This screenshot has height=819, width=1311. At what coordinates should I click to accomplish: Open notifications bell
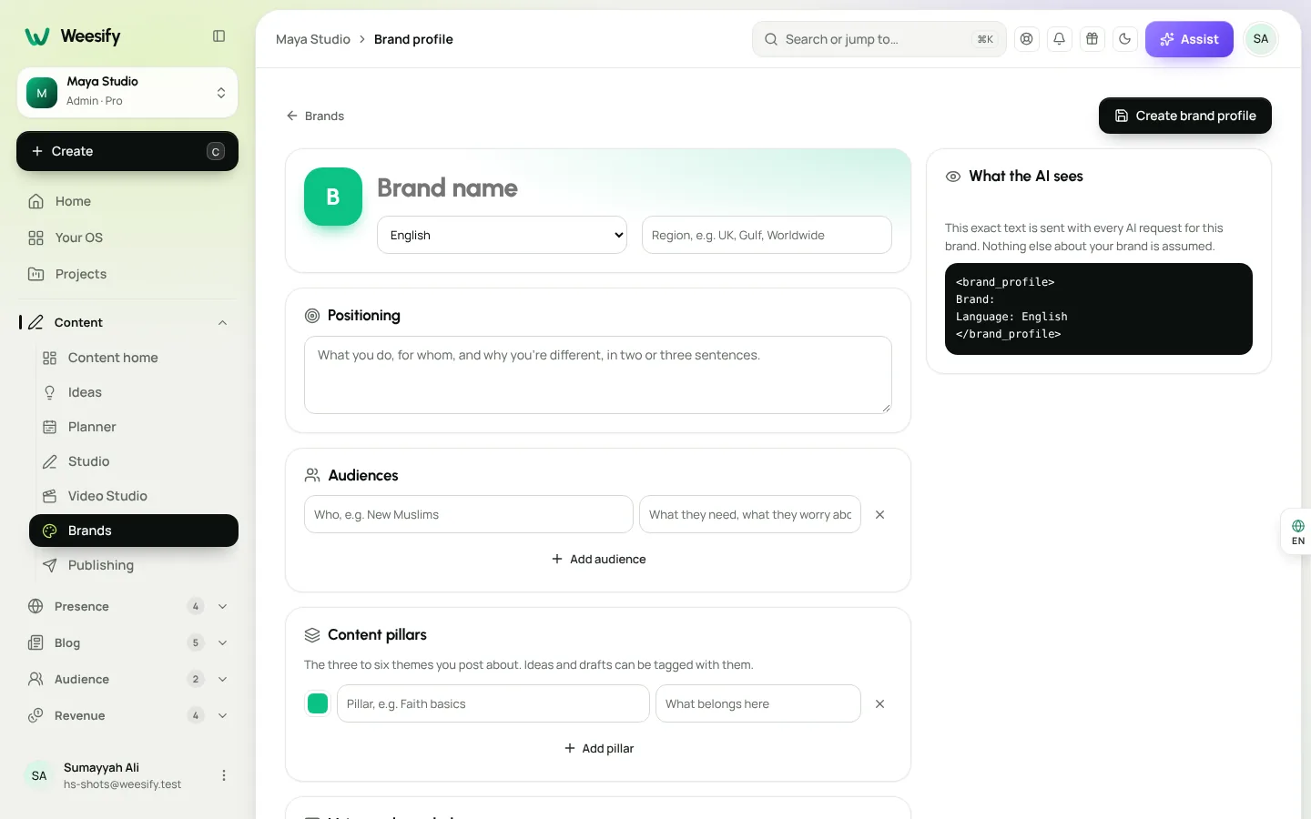tap(1060, 39)
